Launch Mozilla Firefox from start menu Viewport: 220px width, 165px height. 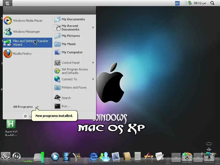click(x=28, y=54)
